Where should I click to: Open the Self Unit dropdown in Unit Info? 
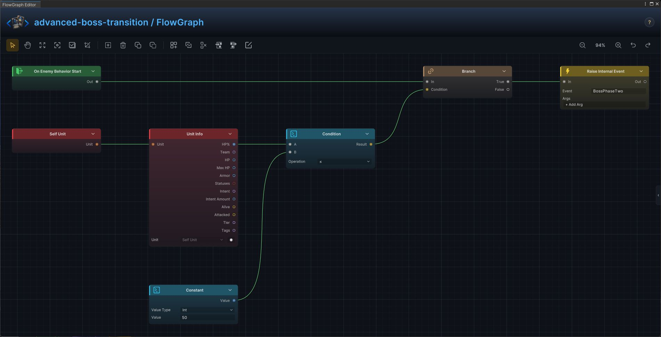point(203,240)
